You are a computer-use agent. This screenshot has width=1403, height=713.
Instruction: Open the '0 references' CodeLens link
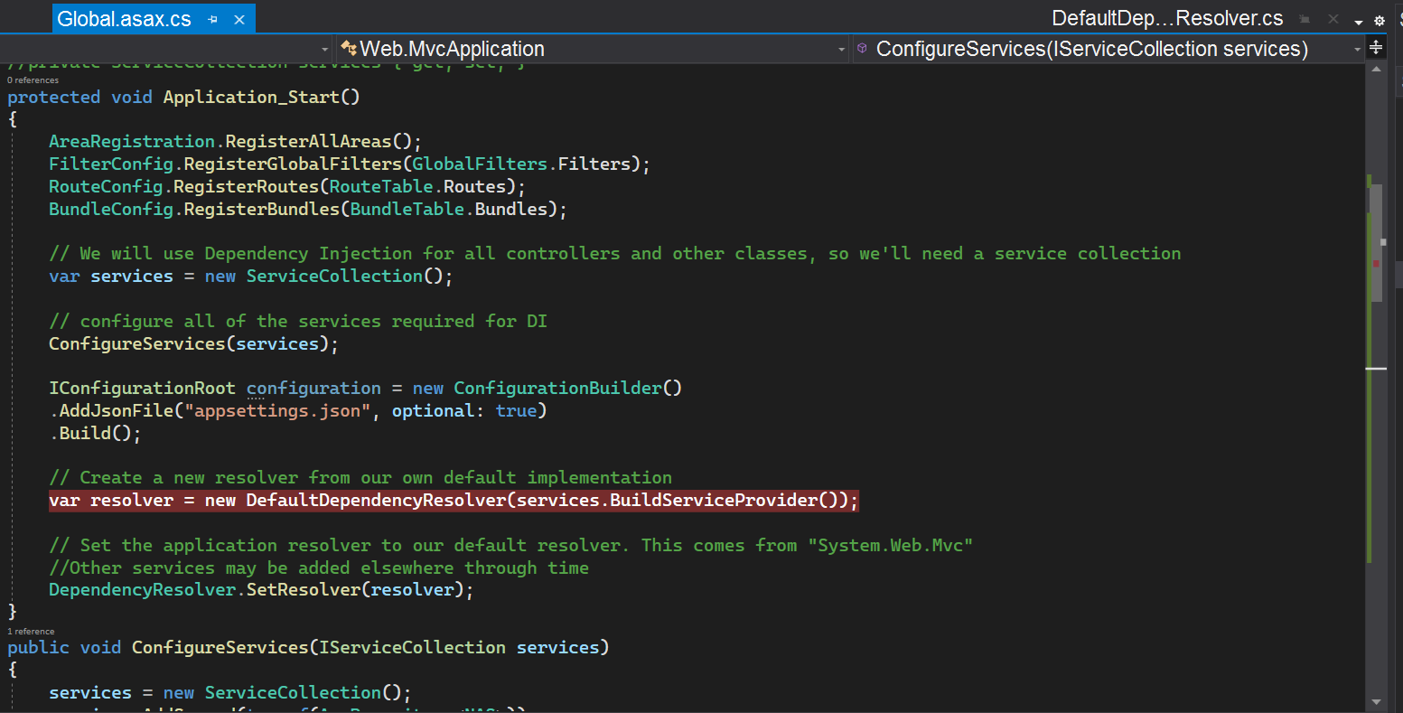(x=33, y=80)
